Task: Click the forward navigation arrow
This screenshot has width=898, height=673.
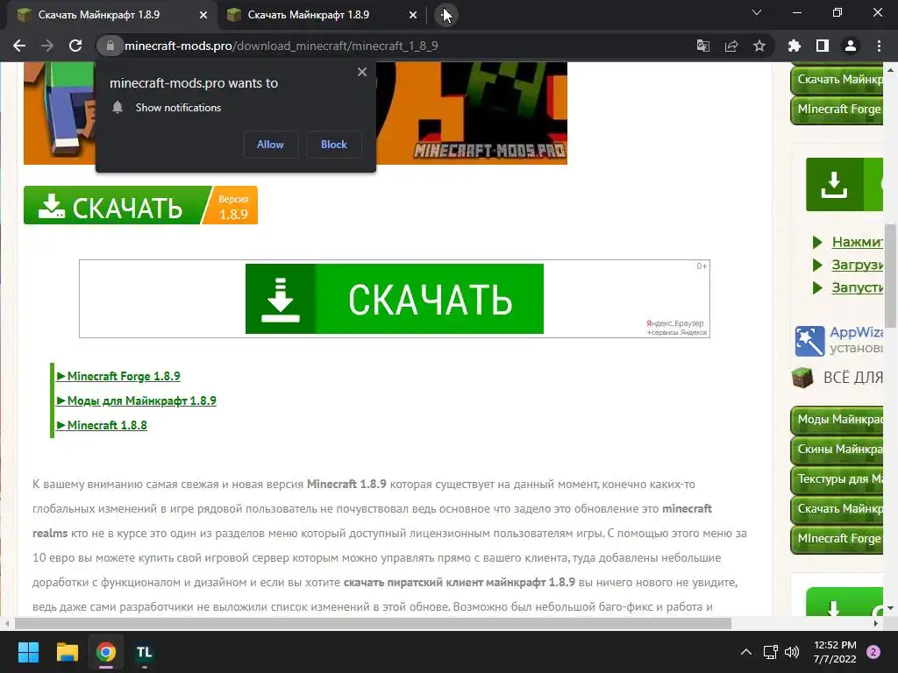Action: point(47,46)
